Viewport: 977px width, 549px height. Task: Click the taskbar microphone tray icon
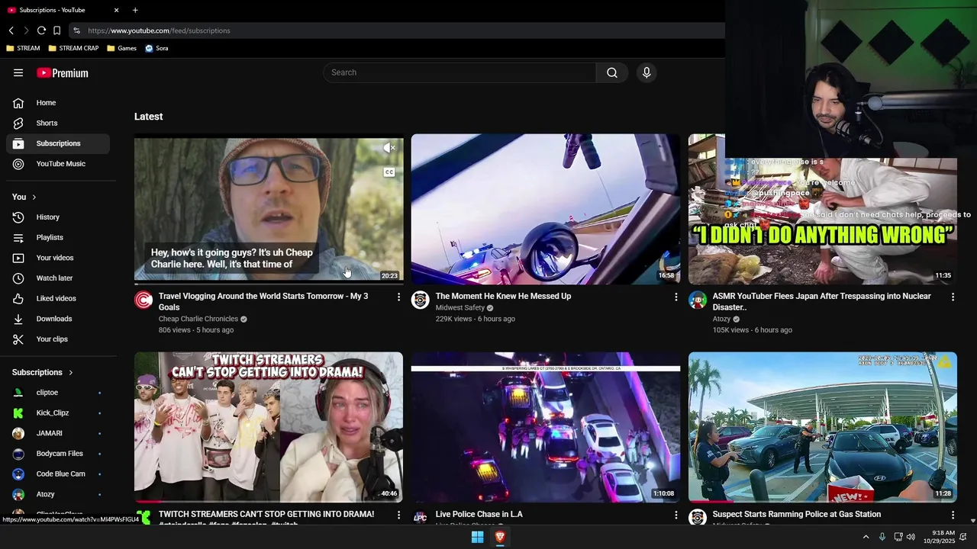[882, 537]
